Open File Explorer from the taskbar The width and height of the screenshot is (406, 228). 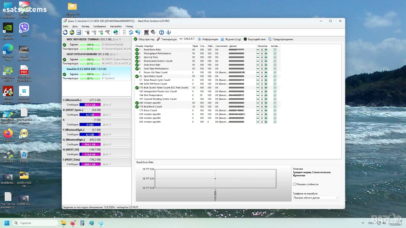click(63, 223)
